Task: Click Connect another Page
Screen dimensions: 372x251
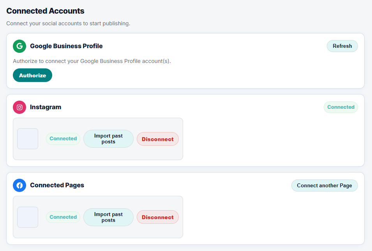Action: click(x=324, y=185)
